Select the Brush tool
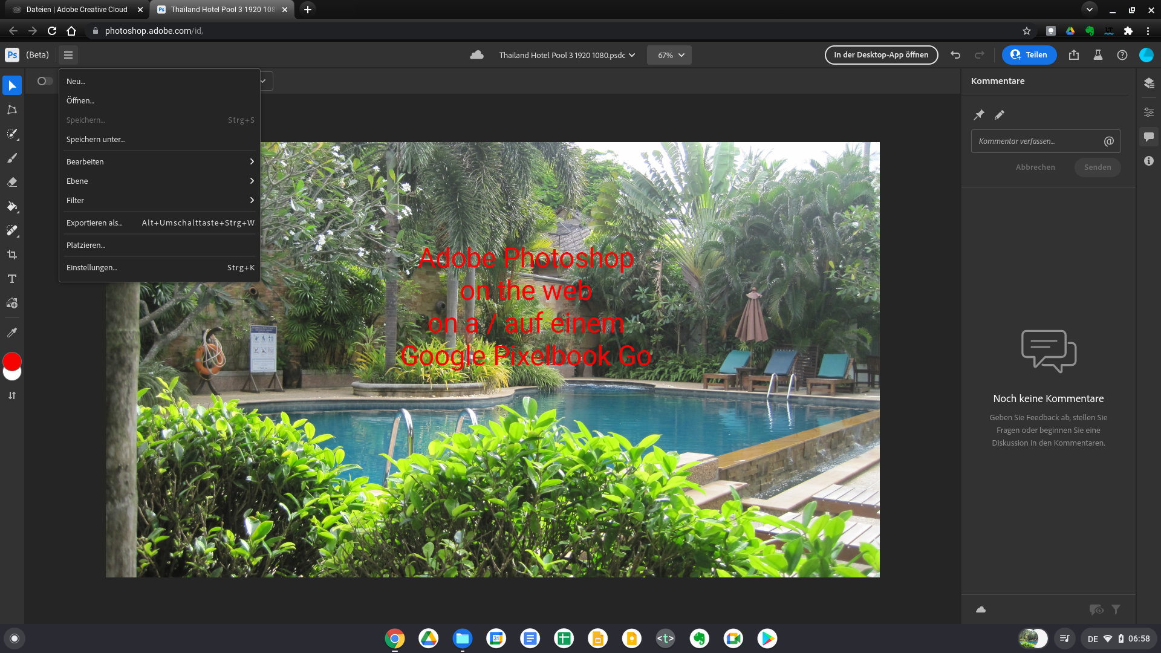 (x=12, y=158)
